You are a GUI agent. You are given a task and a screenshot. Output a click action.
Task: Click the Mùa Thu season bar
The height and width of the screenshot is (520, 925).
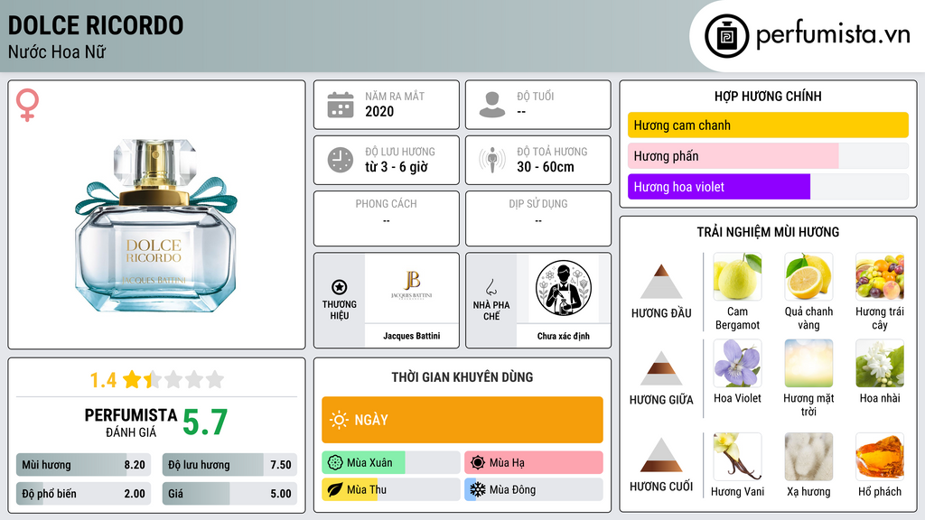click(x=391, y=490)
